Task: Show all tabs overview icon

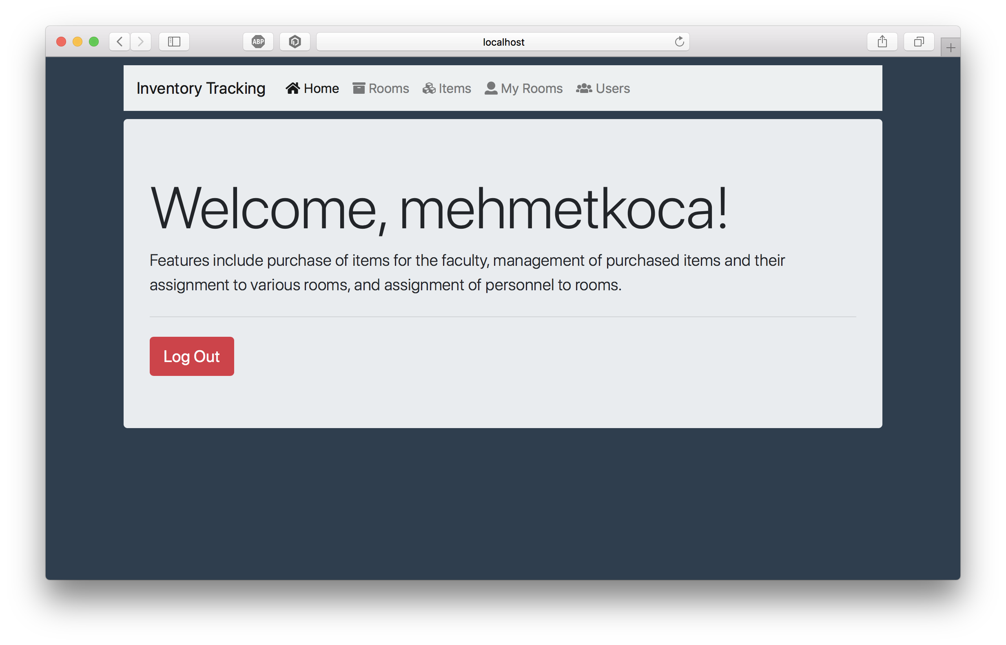Action: [919, 42]
